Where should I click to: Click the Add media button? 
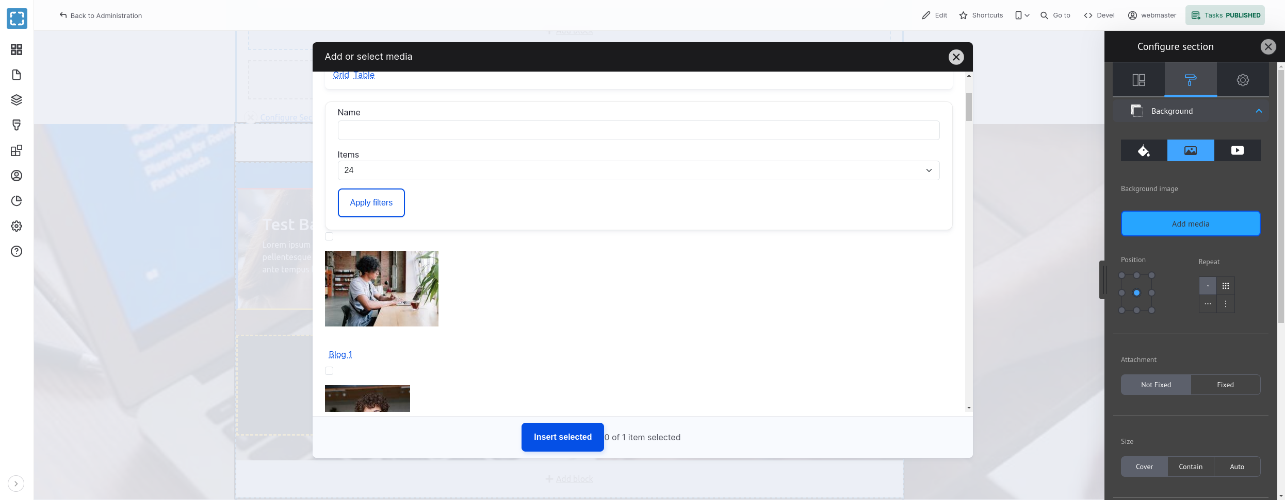tap(1191, 224)
